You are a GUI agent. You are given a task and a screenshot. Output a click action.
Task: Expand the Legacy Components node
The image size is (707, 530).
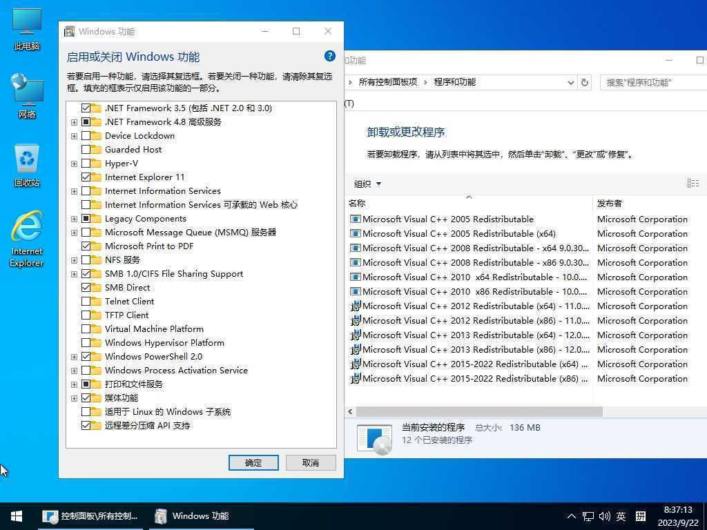coord(74,219)
